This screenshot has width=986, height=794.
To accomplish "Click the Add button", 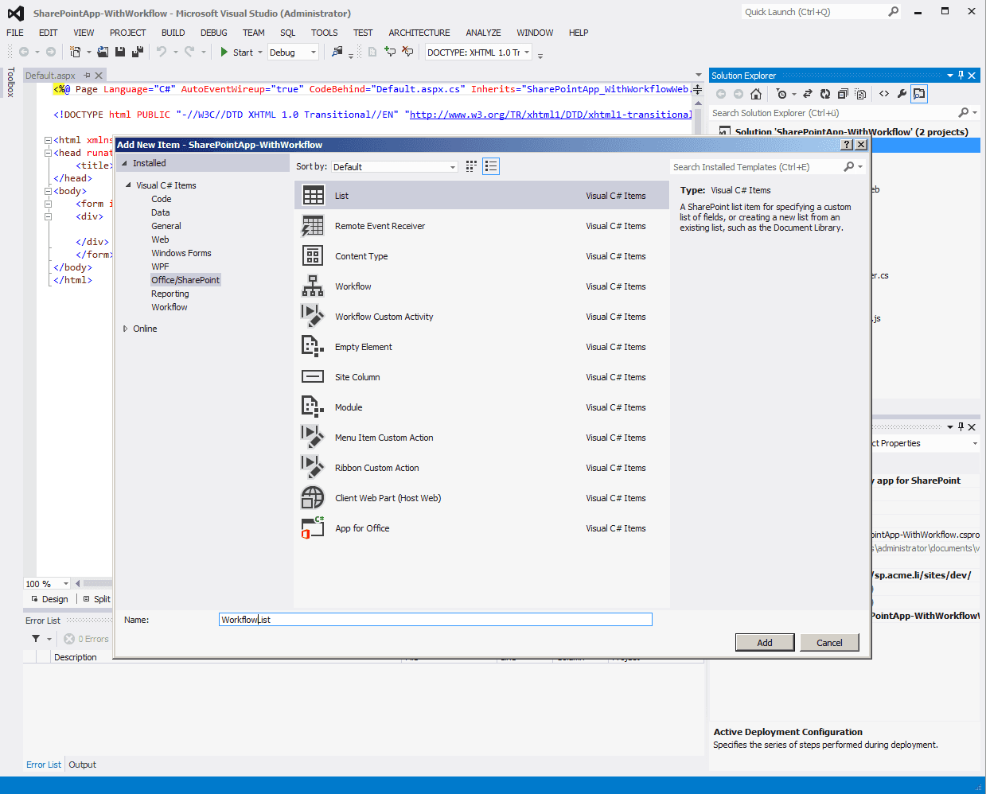I will tap(764, 643).
